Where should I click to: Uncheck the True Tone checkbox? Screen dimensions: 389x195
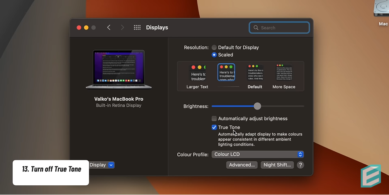coord(214,127)
